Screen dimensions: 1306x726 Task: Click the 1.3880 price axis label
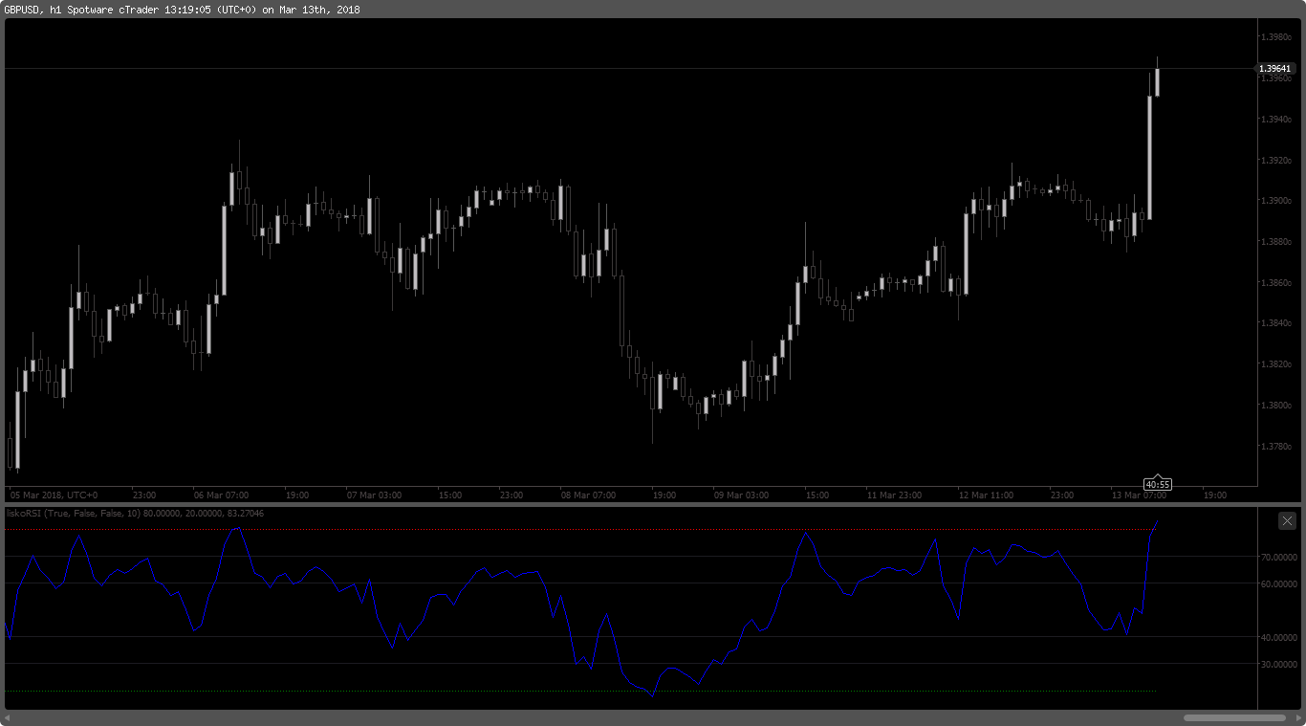(x=1276, y=242)
